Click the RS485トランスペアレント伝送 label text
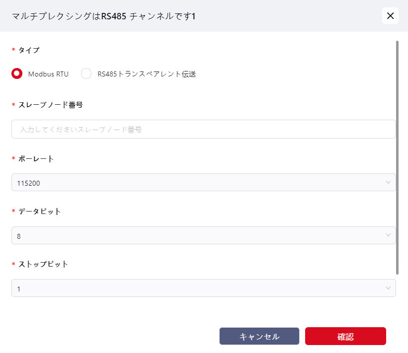 (x=147, y=74)
